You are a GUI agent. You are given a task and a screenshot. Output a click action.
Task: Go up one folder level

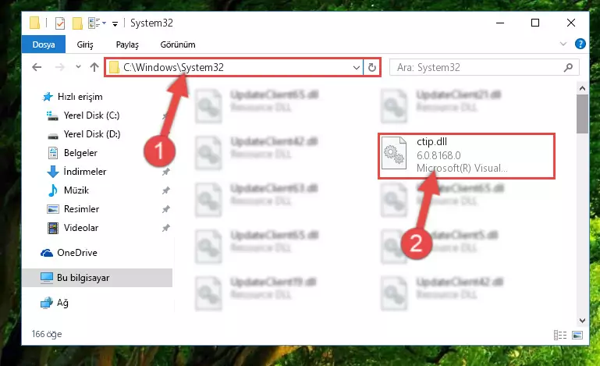click(94, 67)
